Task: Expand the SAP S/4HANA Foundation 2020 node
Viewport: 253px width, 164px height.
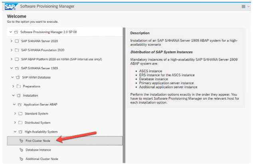Action: [11, 50]
